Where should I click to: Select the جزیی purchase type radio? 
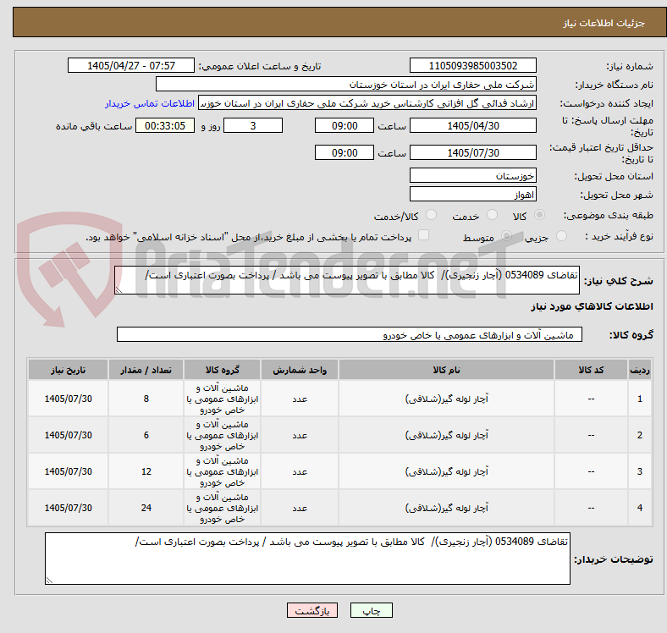[x=561, y=236]
